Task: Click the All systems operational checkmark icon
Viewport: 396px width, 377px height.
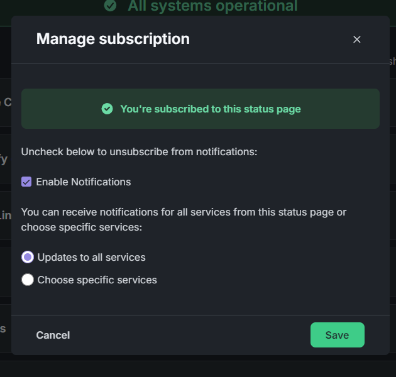Action: tap(111, 6)
